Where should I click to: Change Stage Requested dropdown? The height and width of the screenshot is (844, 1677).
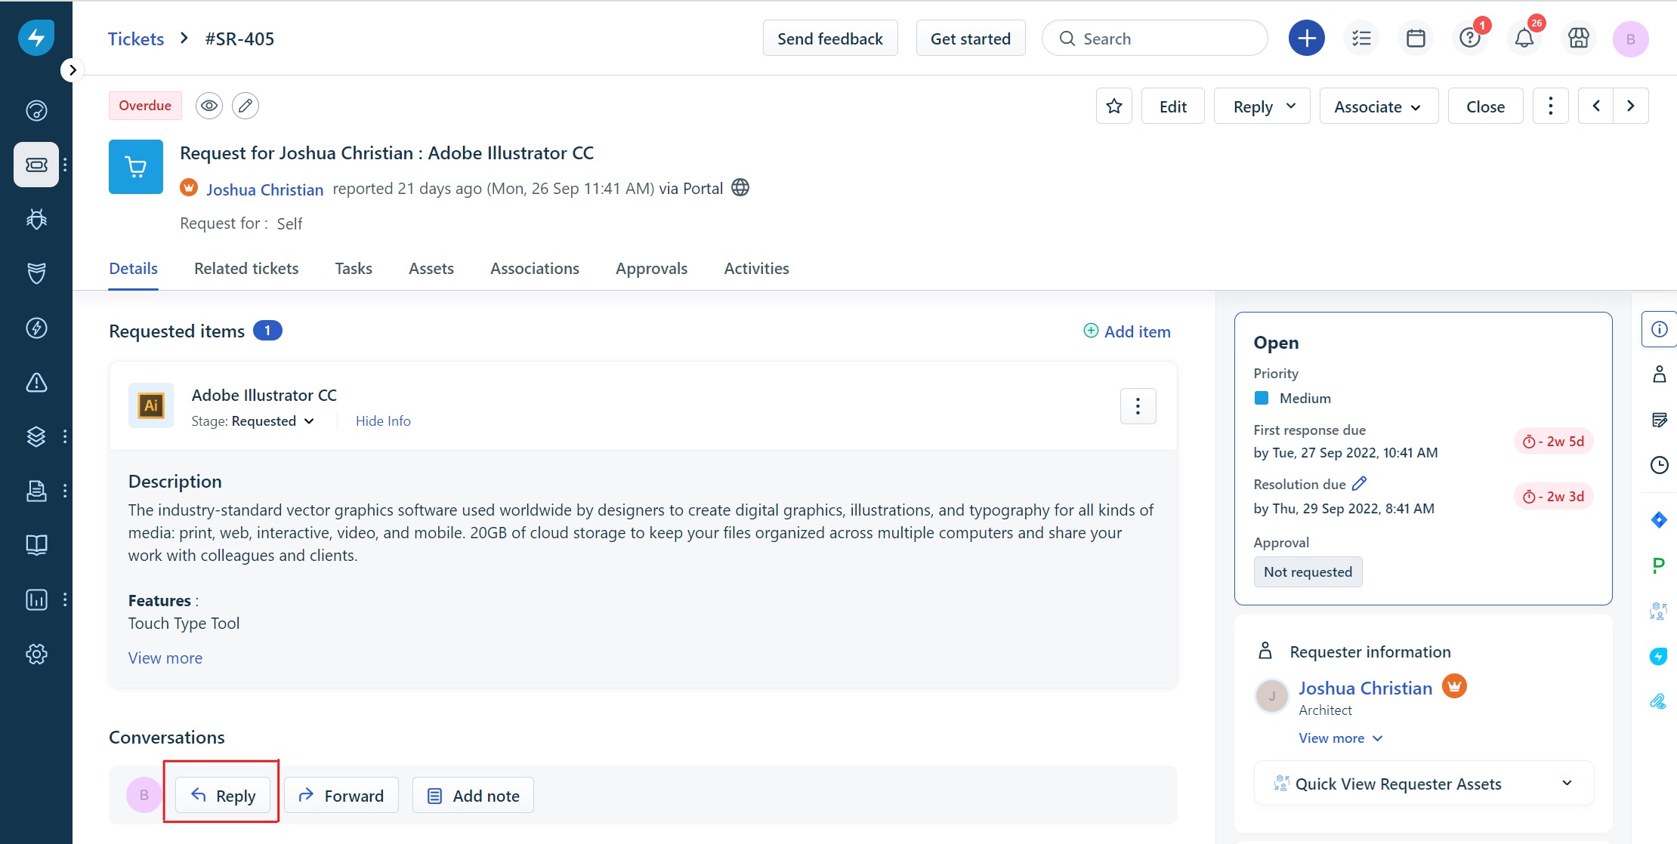(272, 421)
